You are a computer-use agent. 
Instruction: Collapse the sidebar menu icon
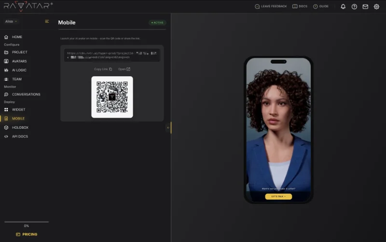pyautogui.click(x=47, y=21)
